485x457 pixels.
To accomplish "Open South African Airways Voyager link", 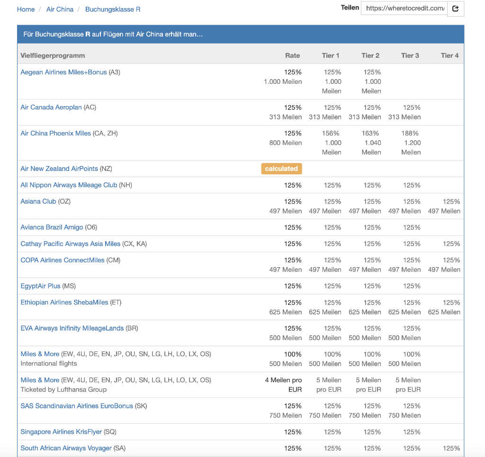I will click(x=66, y=448).
